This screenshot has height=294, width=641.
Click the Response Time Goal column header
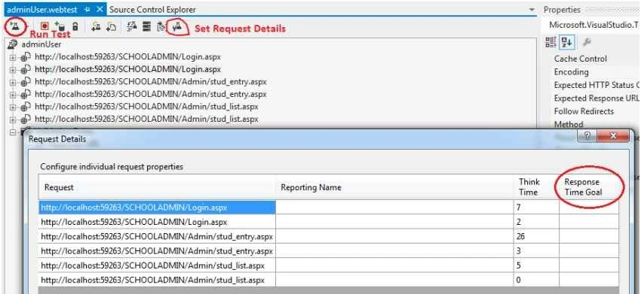coord(589,187)
